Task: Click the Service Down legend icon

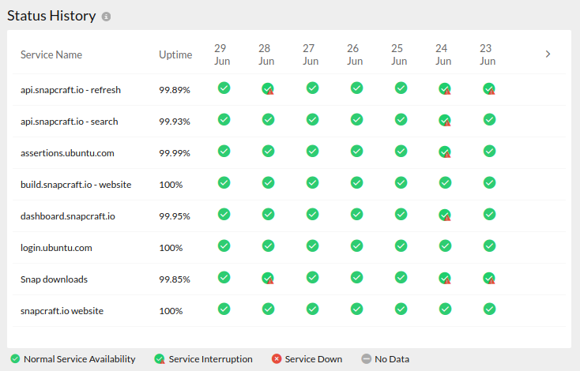Action: (x=277, y=359)
